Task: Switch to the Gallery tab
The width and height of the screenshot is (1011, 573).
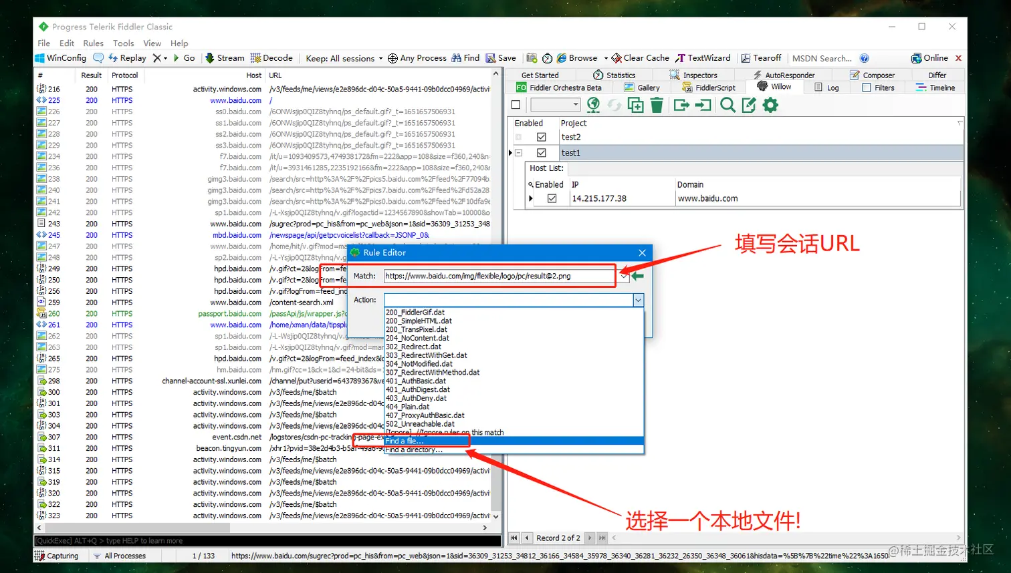Action: pyautogui.click(x=642, y=87)
